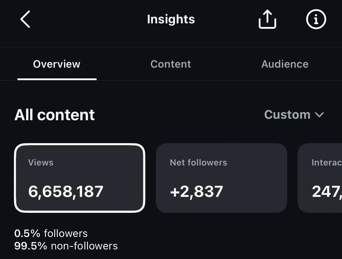Tap the 0.5% followers text
The width and height of the screenshot is (342, 259).
(x=51, y=233)
